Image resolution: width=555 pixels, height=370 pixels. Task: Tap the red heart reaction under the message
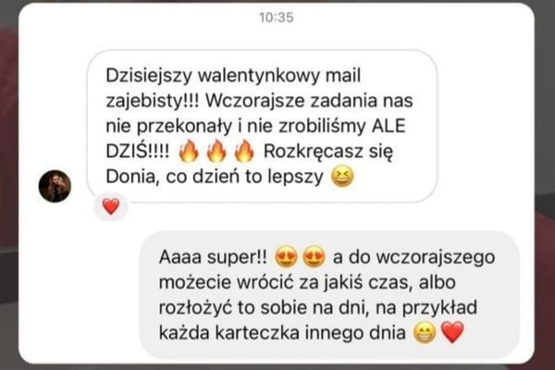(x=111, y=206)
